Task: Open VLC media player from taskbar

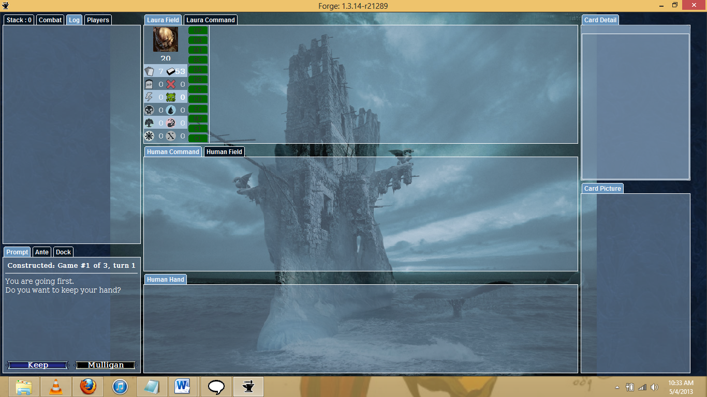Action: point(56,387)
